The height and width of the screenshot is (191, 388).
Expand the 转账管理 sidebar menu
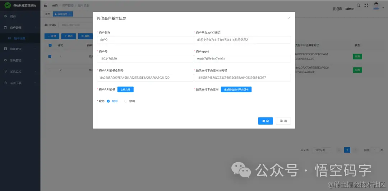(20, 49)
